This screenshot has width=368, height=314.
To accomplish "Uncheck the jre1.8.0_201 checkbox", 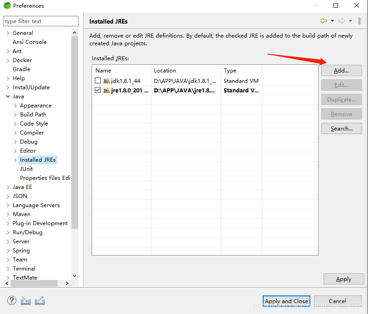I will (98, 90).
